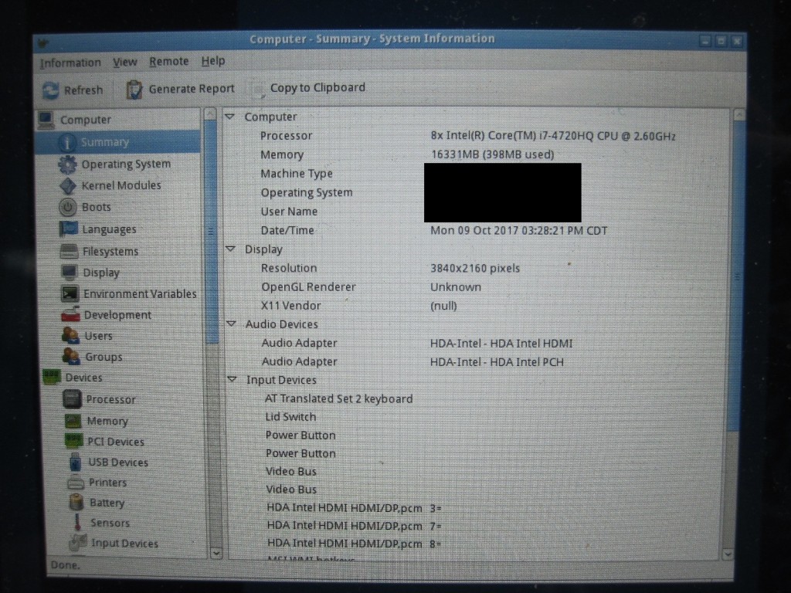This screenshot has width=791, height=593.
Task: Select the USB Devices tree label
Action: (x=118, y=463)
